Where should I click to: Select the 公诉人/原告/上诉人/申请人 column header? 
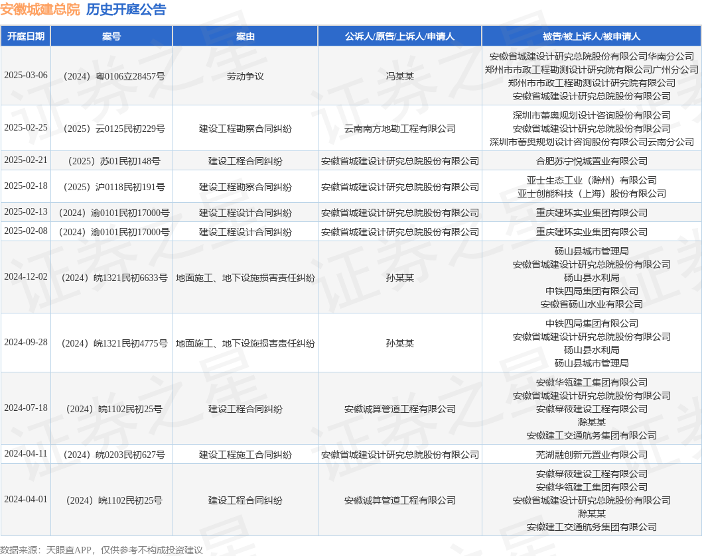click(x=400, y=36)
